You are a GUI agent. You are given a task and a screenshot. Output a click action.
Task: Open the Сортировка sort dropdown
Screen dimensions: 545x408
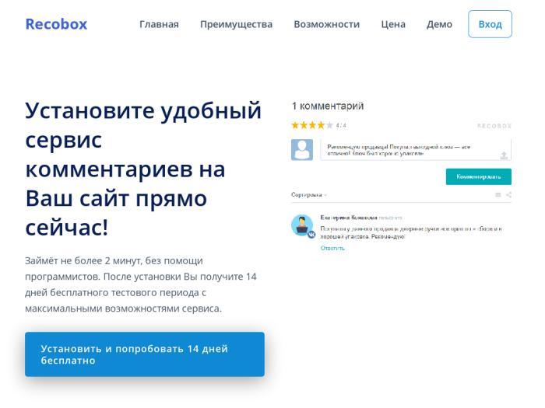click(x=309, y=194)
